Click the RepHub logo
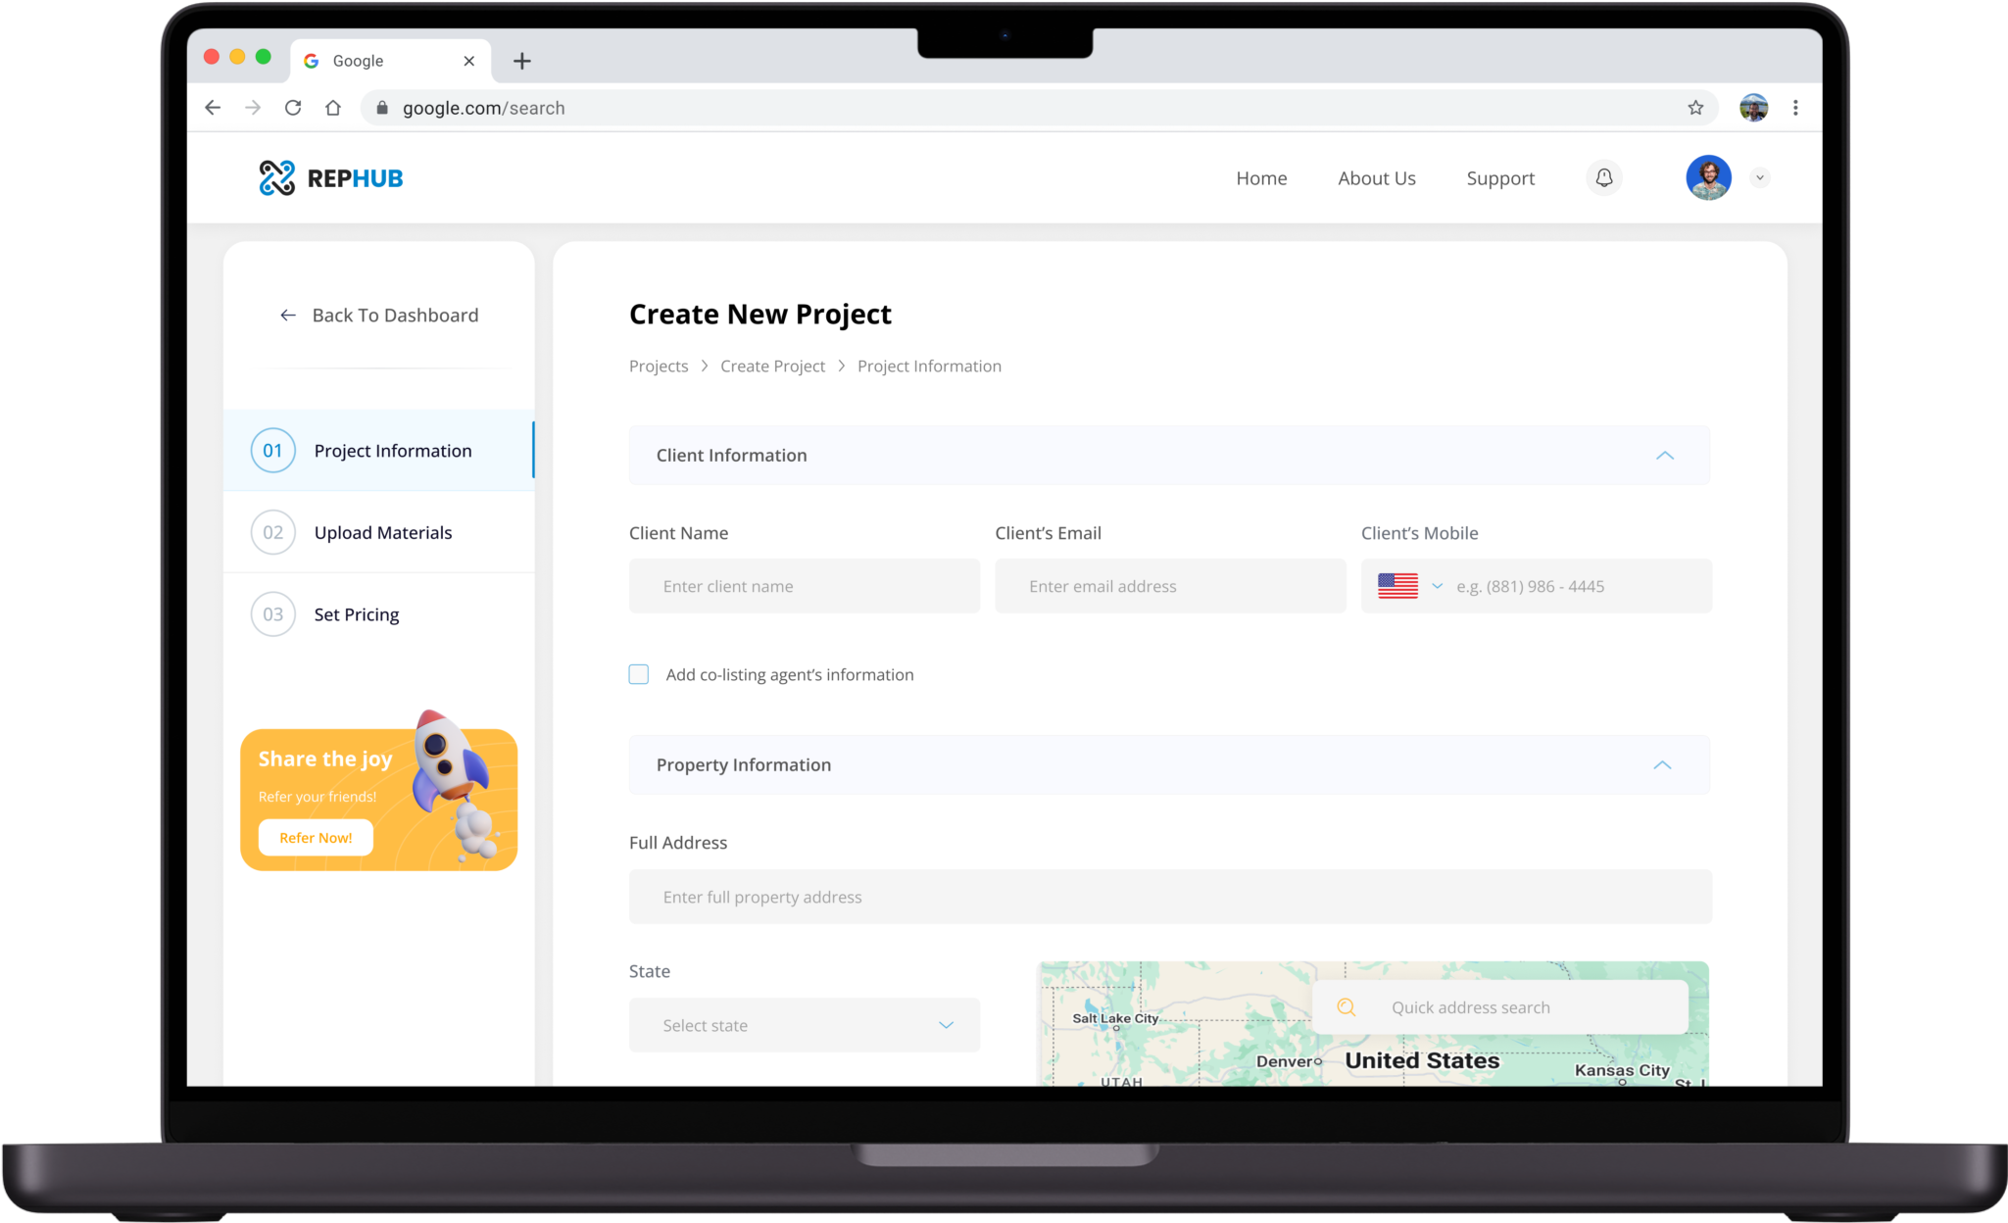The image size is (2008, 1223). pyautogui.click(x=330, y=177)
